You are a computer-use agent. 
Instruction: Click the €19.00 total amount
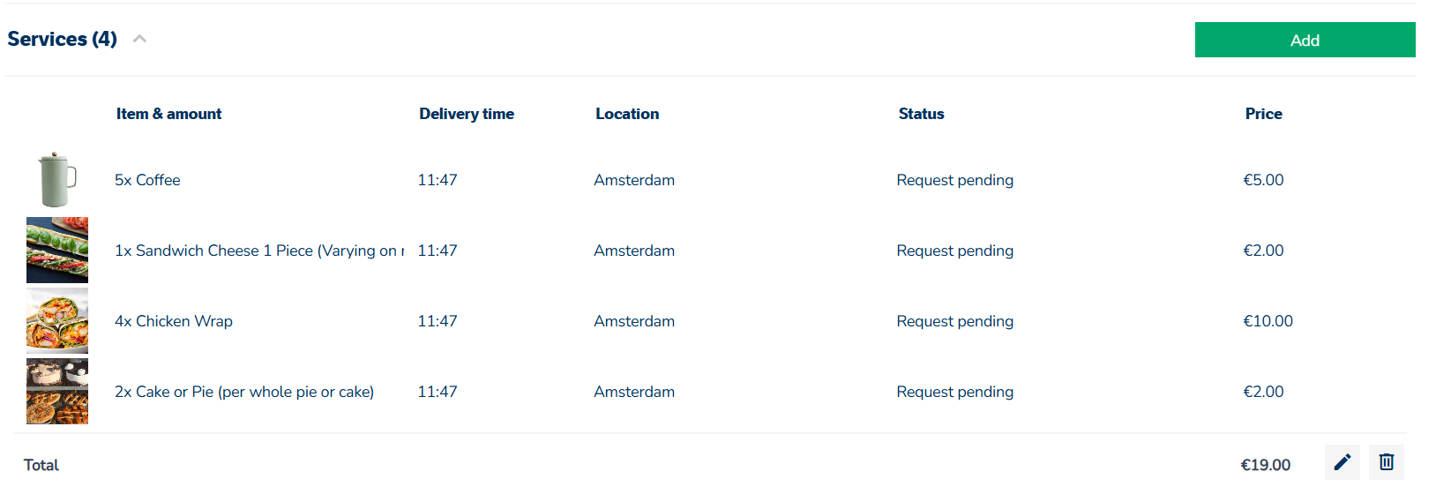[x=1265, y=465]
